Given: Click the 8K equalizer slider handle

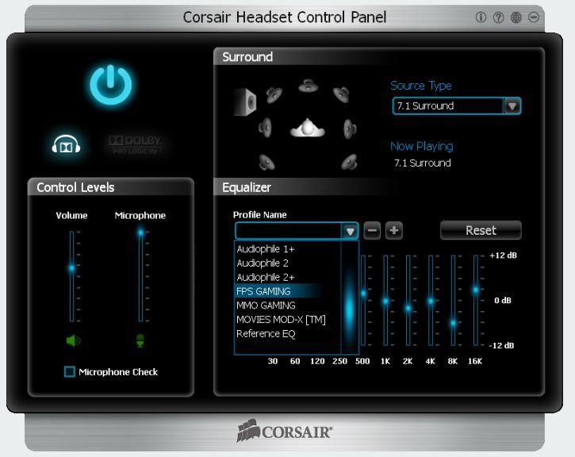Looking at the screenshot, I should 453,323.
